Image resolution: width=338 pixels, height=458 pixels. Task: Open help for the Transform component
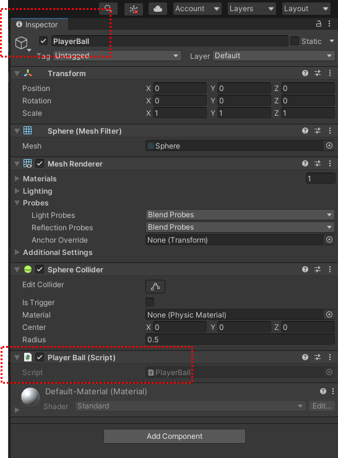(305, 73)
